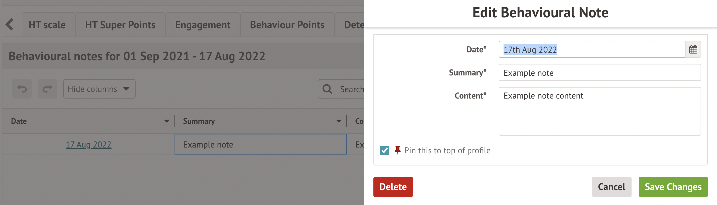Click the search magnifier icon
Image resolution: width=717 pixels, height=205 pixels.
click(x=327, y=89)
